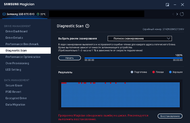190x123 pixels.
Task: Click the blue scan progress bar
Action: coord(134,58)
